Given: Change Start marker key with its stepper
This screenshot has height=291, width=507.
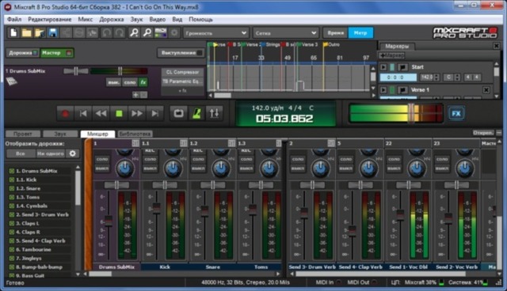Looking at the screenshot, I should point(457,77).
